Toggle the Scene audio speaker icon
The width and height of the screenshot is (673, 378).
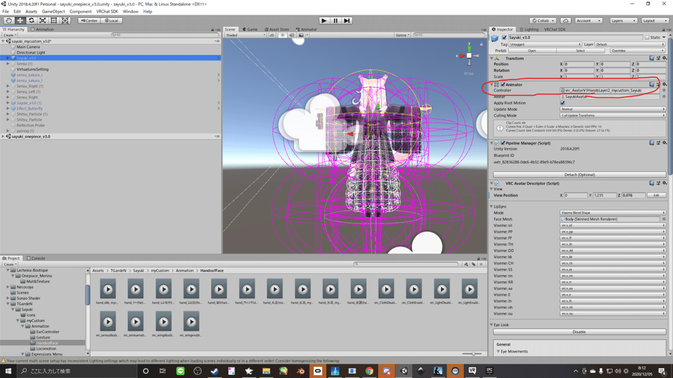click(x=292, y=35)
